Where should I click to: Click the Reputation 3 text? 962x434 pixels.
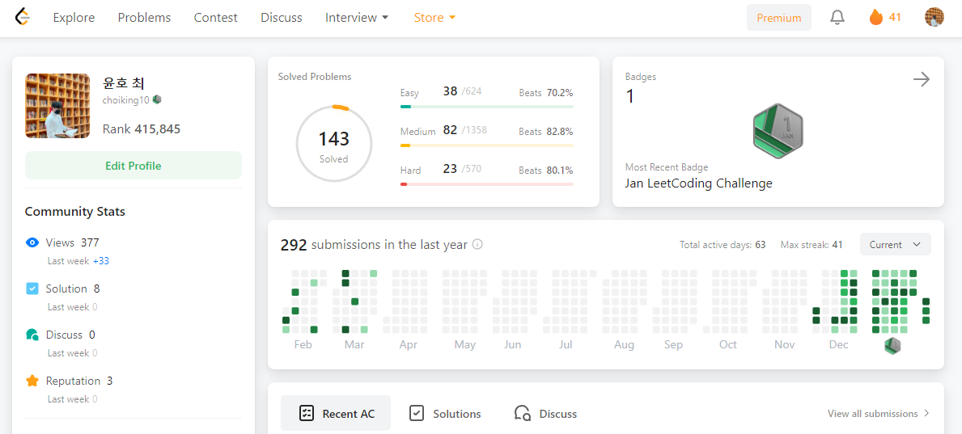79,381
